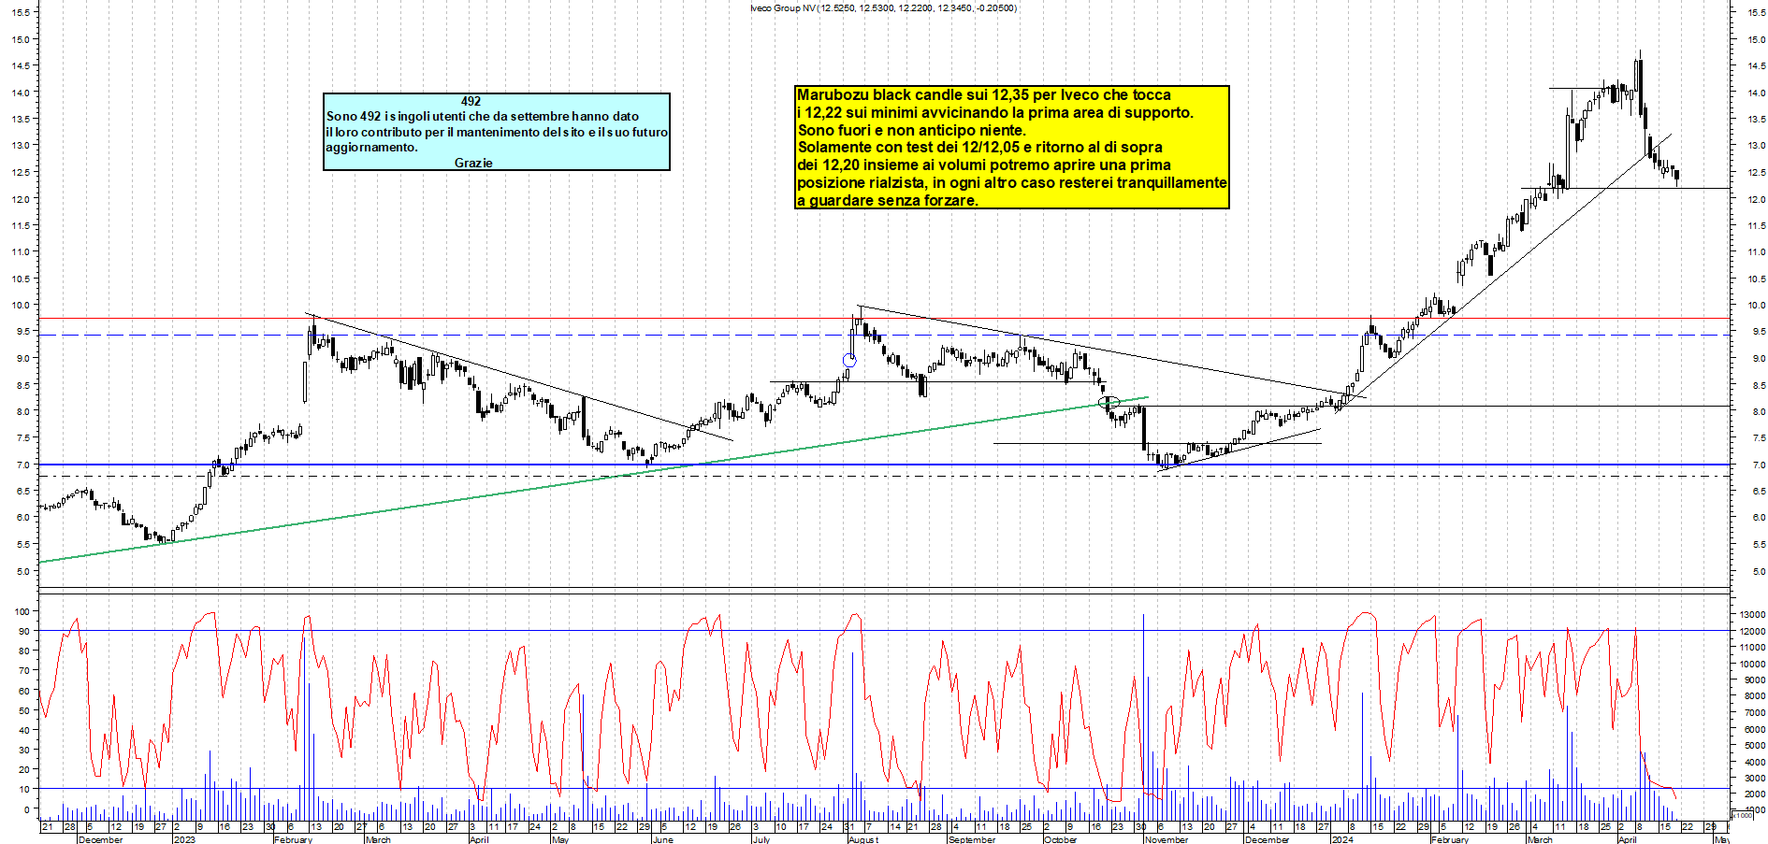Click the 'Grazie' text in the blue note

(x=473, y=163)
